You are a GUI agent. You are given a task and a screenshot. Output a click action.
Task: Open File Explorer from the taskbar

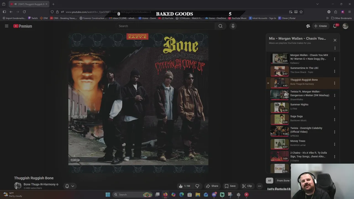198,195
